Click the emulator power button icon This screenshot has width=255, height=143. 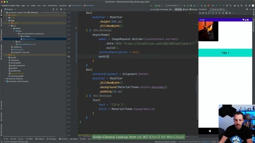click(200, 13)
